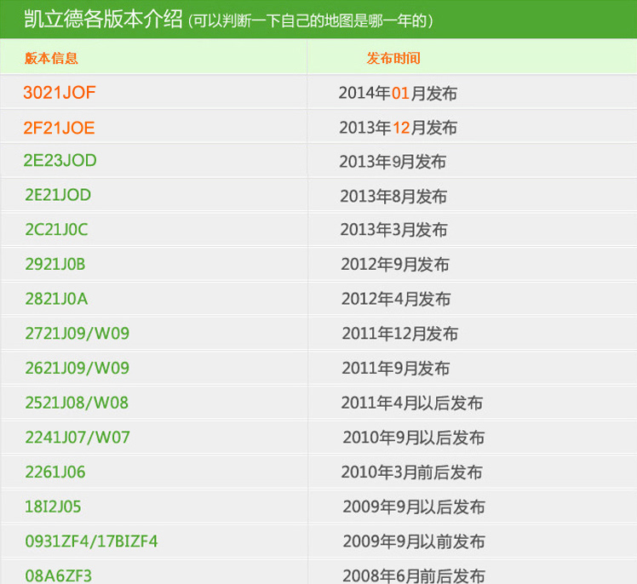Select release date 2009年9月以前发布
The image size is (637, 584).
[414, 541]
